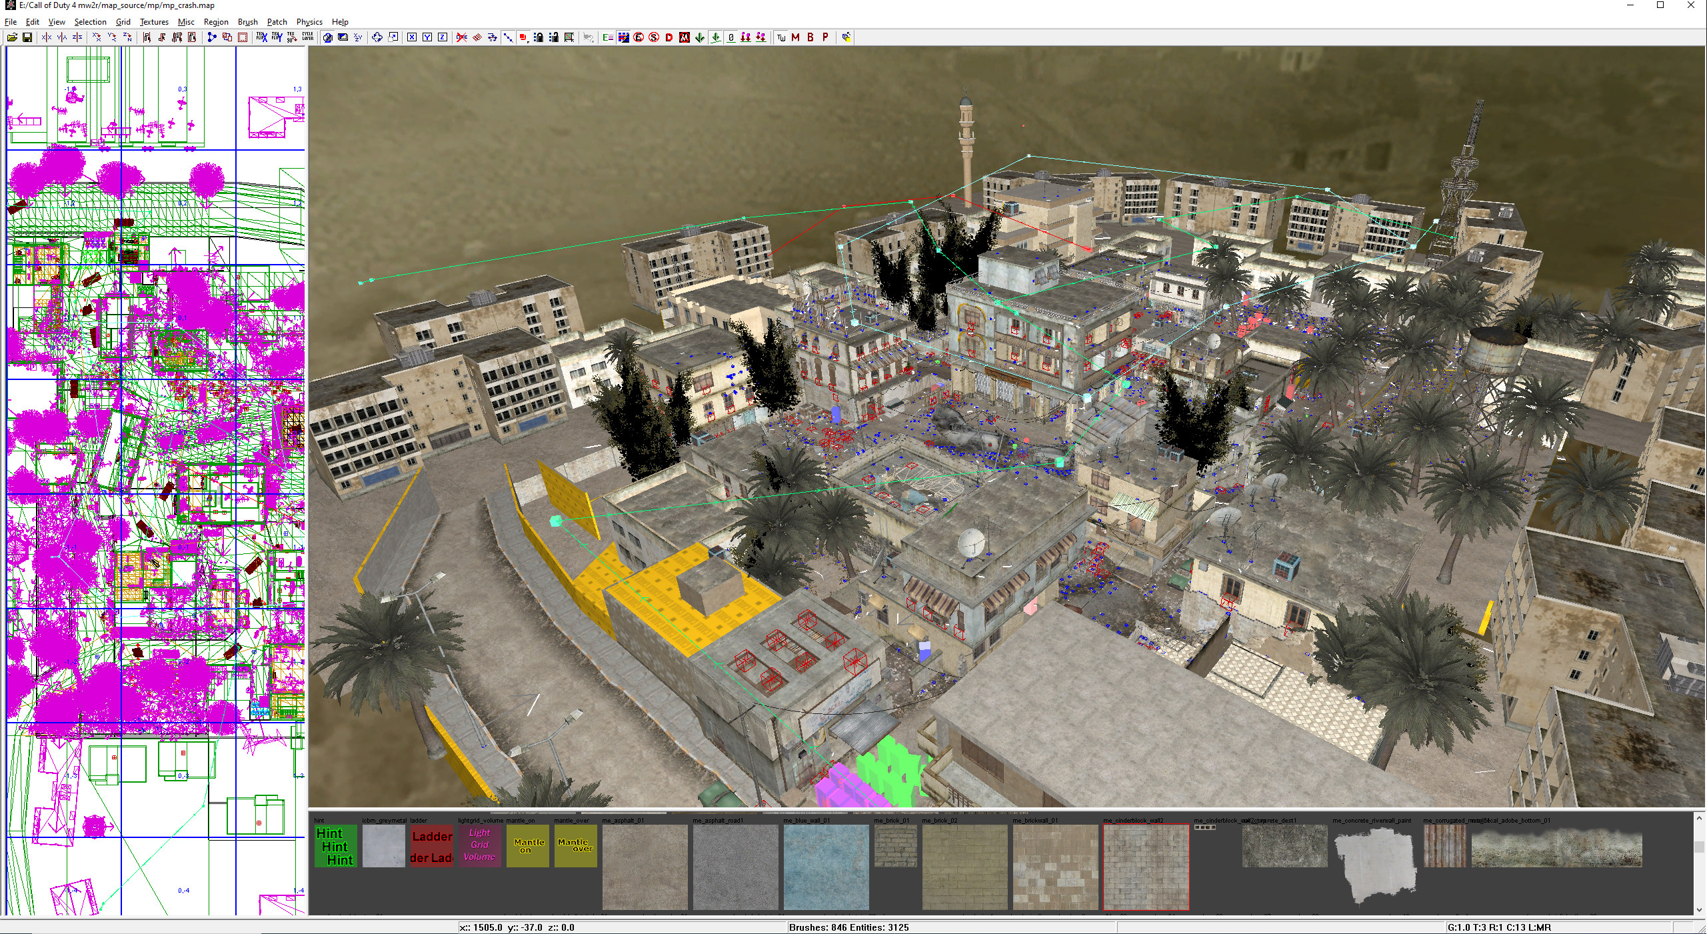Screen dimensions: 1707x934
Task: Click the Open map file icon
Action: 12,37
